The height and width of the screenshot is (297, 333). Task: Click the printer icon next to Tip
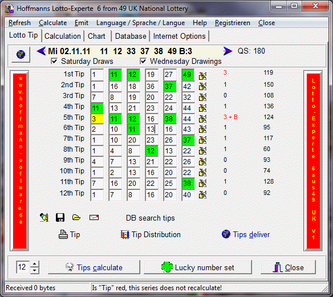(63, 235)
